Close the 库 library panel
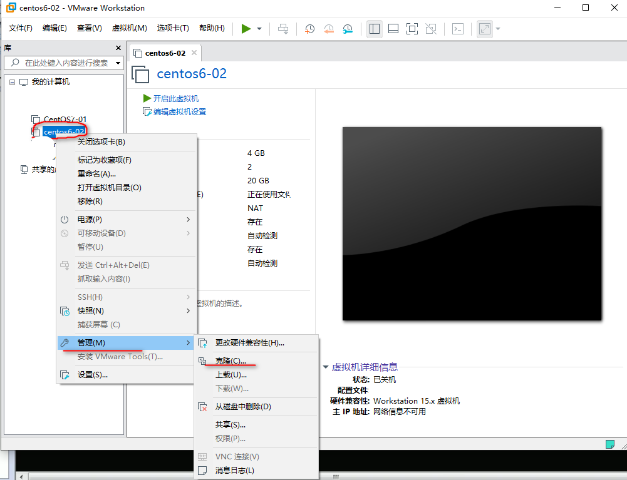This screenshot has height=480, width=627. (x=118, y=48)
